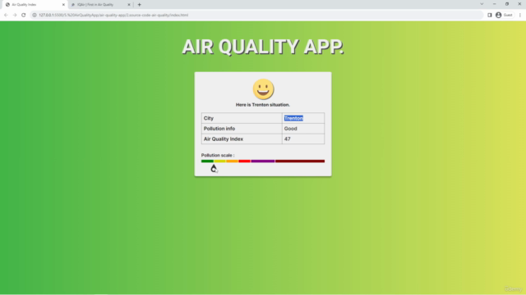526x295 pixels.
Task: Close the IQAir tab
Action: click(x=129, y=5)
